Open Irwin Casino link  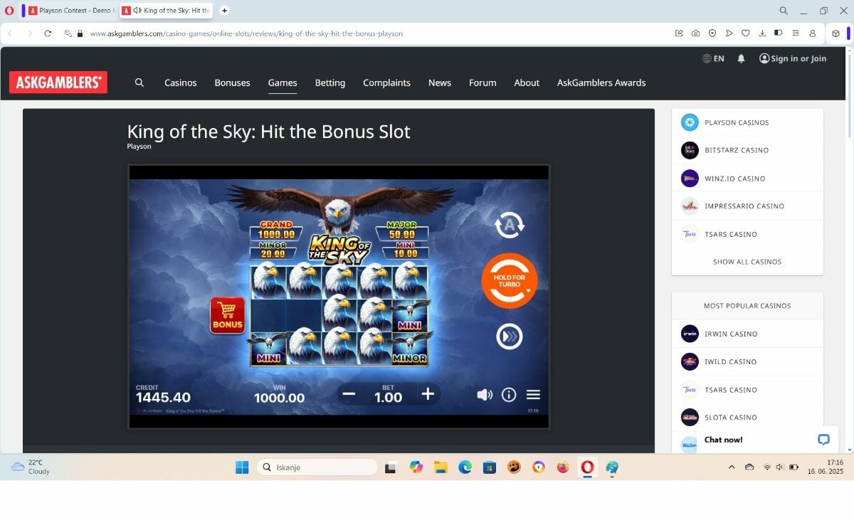(747, 334)
